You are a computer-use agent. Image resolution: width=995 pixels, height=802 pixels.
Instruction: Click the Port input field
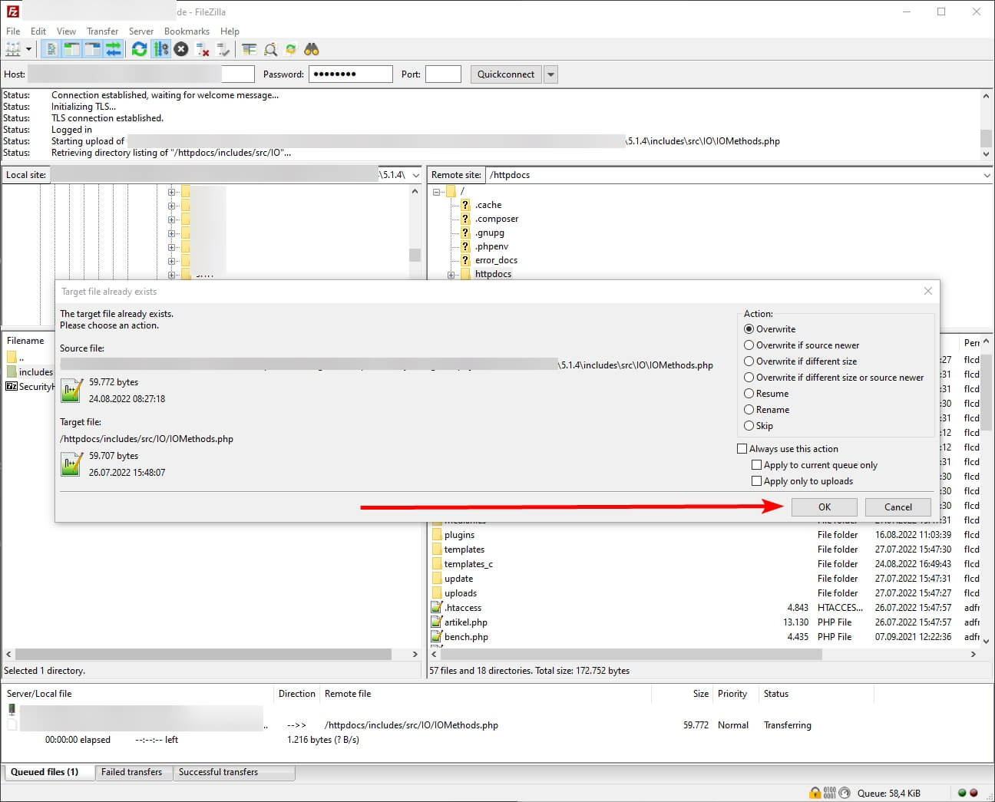pos(443,74)
